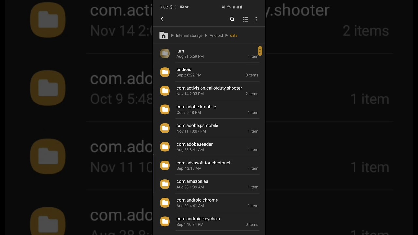Select the .um folder name
Viewport: 418px width, 235px height.
coord(180,51)
